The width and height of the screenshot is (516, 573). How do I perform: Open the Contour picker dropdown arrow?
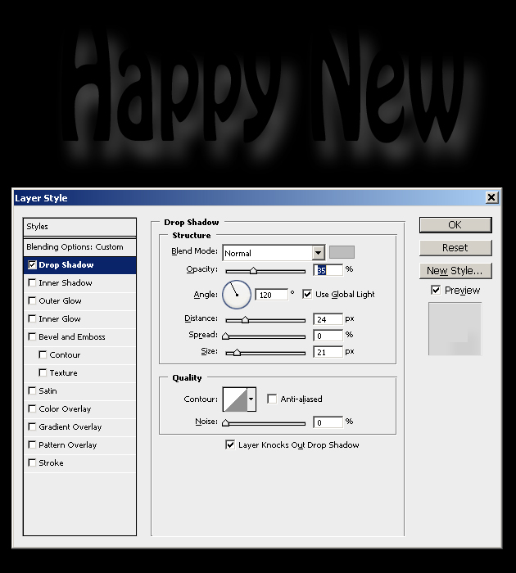[x=251, y=399]
